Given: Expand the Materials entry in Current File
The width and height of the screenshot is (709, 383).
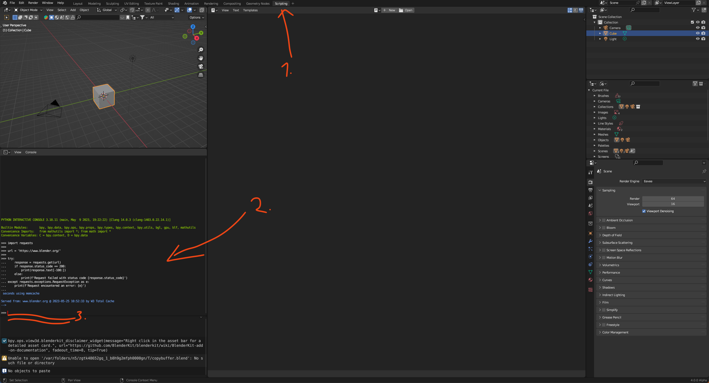Looking at the screenshot, I should pos(595,129).
